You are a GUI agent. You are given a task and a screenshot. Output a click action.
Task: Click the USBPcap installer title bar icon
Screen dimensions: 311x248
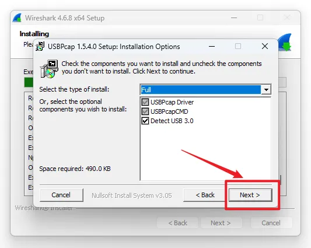coord(40,47)
